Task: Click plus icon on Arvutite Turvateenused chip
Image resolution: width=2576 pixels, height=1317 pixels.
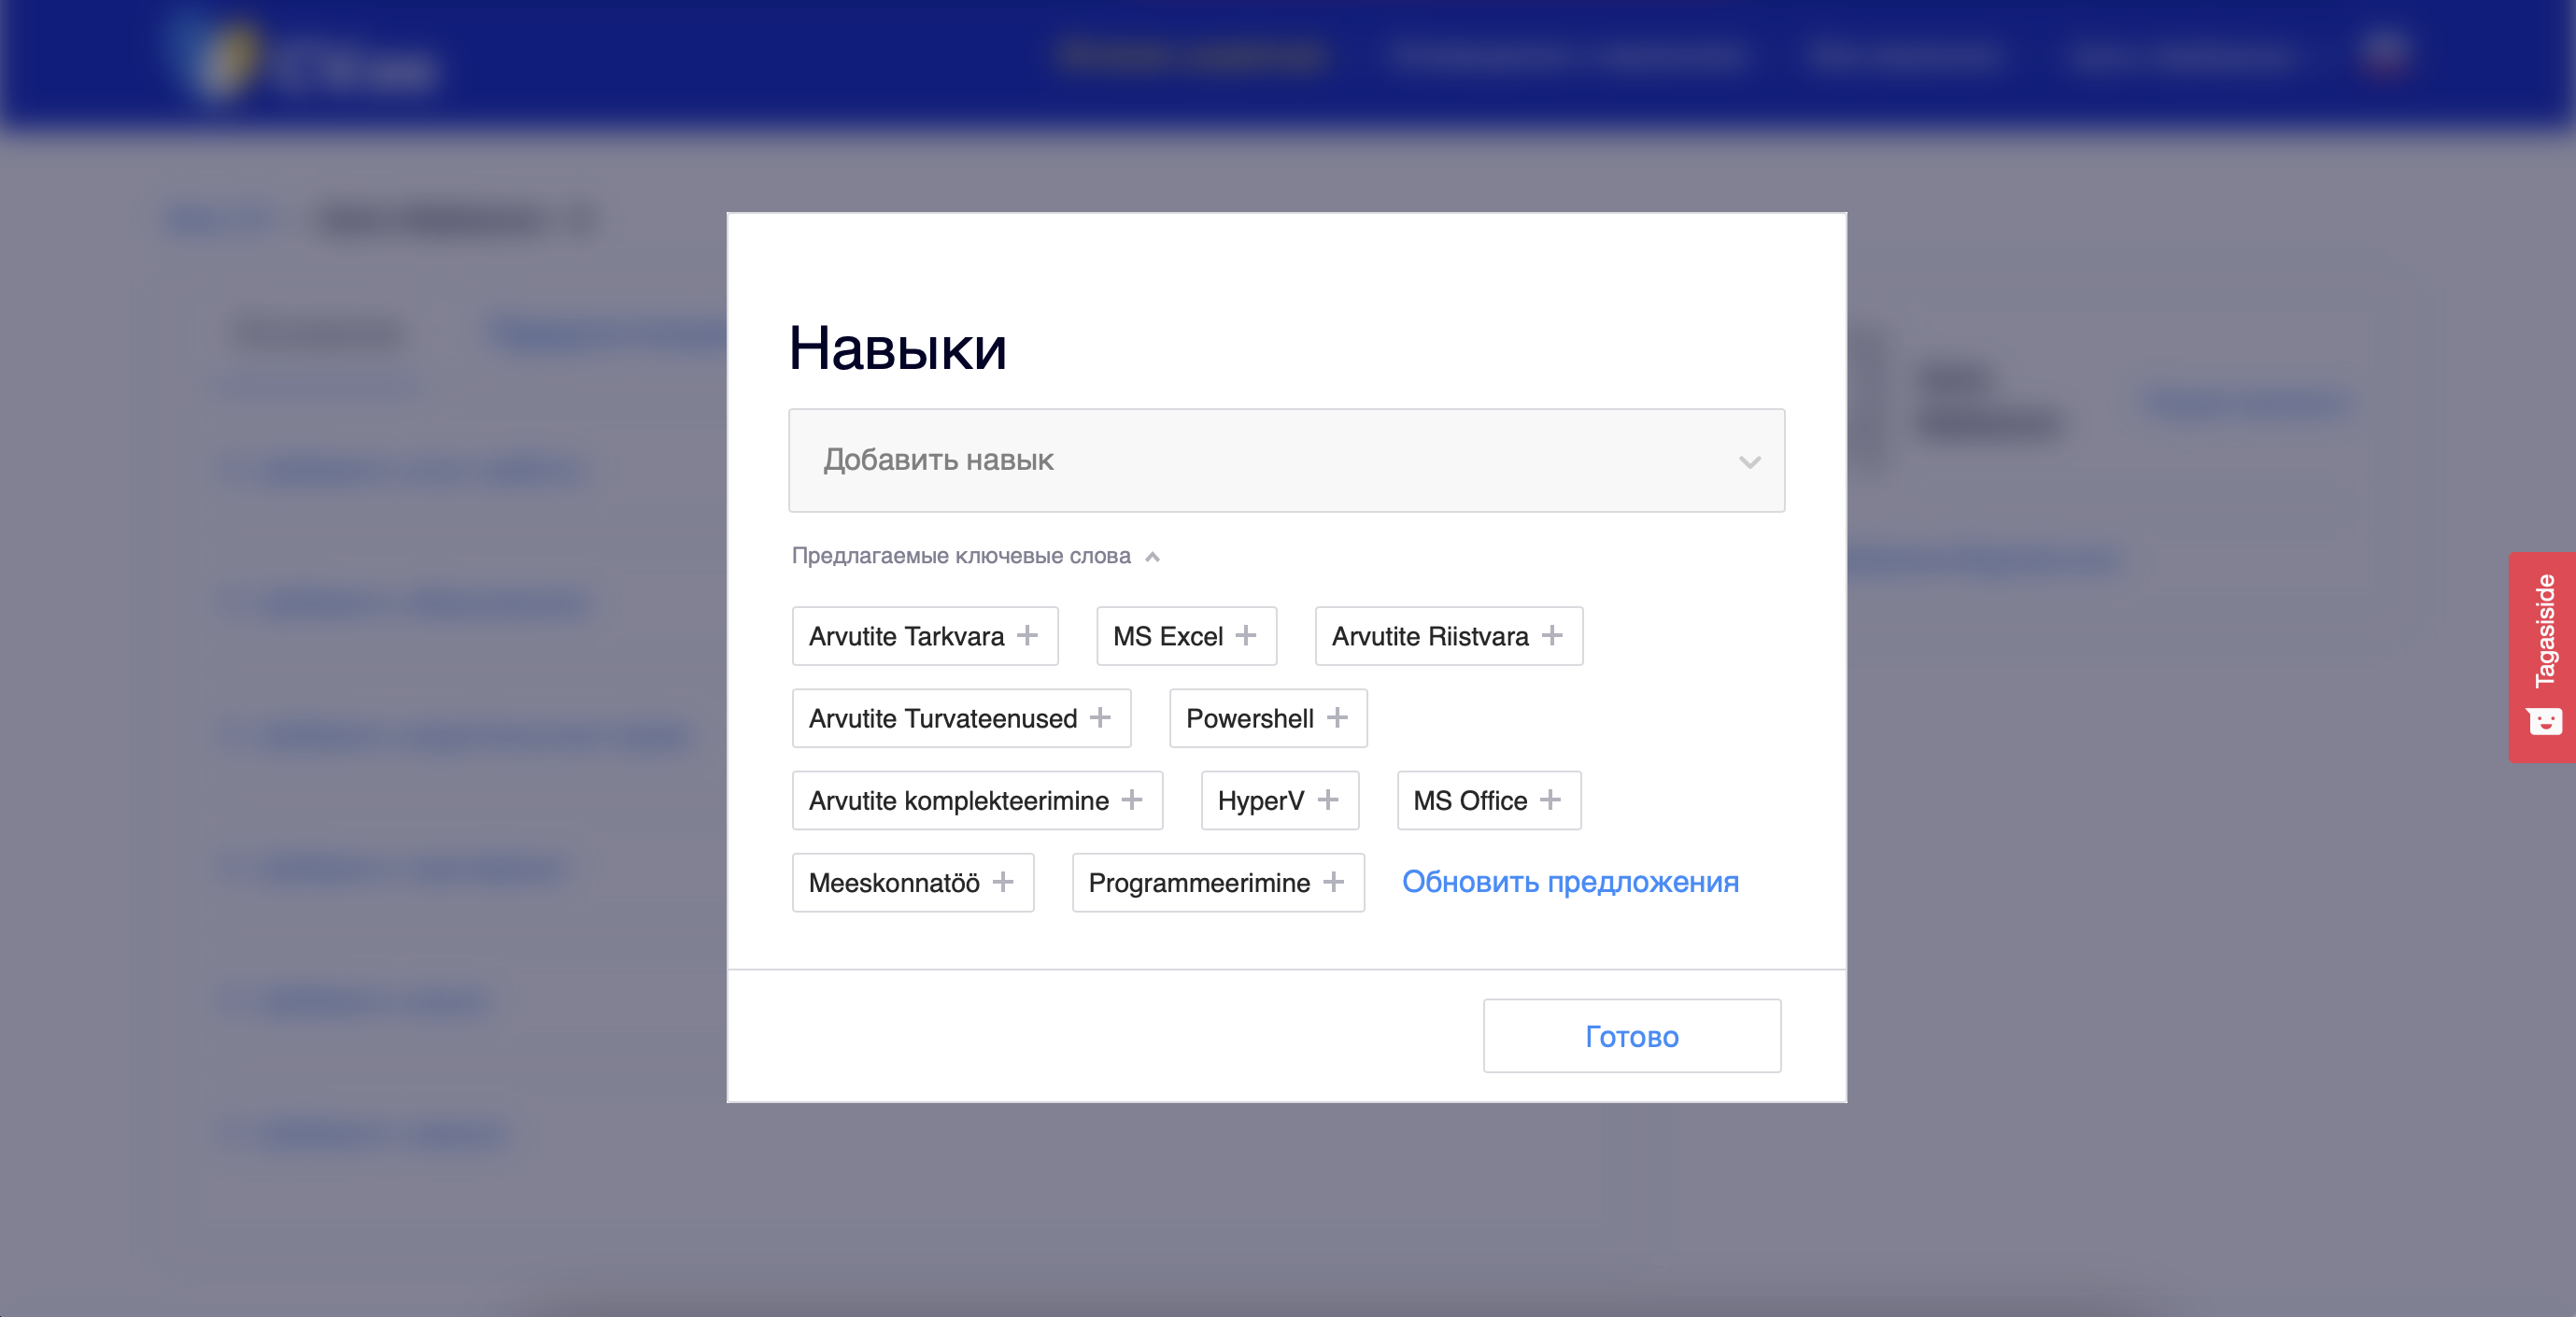Action: point(1100,718)
